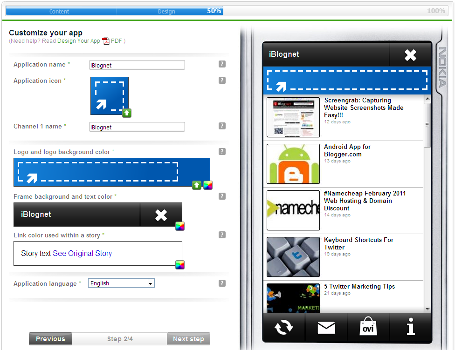Click the application icon preview image
The image size is (455, 350).
coord(110,95)
